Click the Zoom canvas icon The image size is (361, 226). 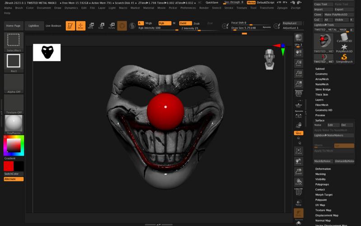(x=299, y=63)
